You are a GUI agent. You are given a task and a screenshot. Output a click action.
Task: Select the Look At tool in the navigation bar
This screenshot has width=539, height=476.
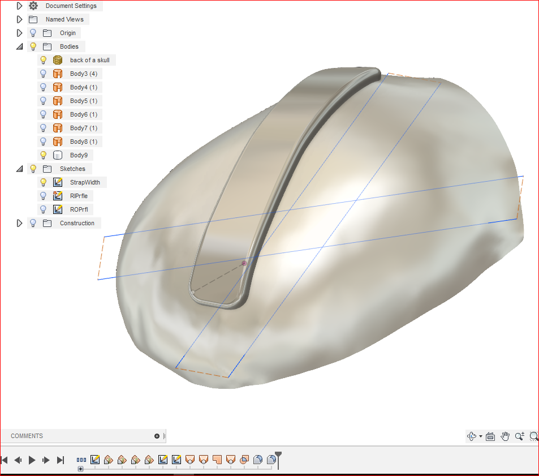pos(490,436)
